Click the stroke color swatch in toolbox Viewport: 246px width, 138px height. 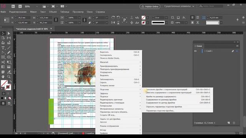(x=8, y=87)
